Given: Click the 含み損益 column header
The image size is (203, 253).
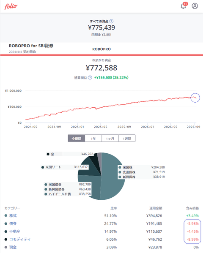Looking at the screenshot, I should click(192, 208).
